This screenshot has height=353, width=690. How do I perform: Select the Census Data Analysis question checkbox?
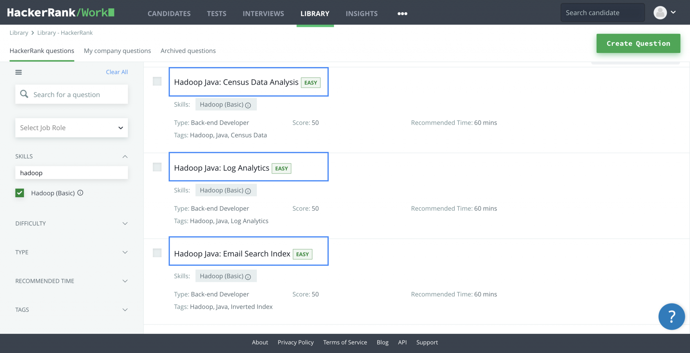tap(157, 81)
